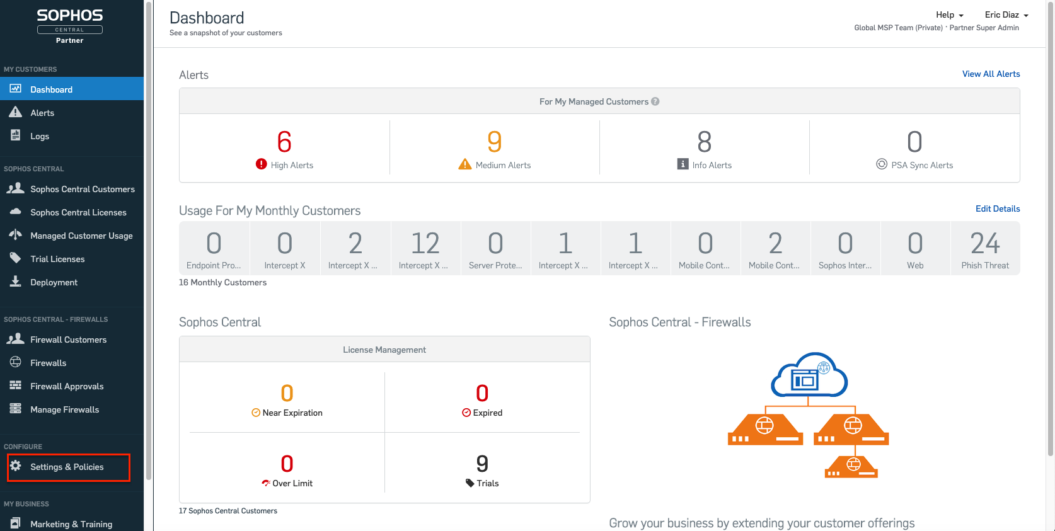Click the red High Alerts exclamation icon
1055x531 pixels.
click(262, 164)
